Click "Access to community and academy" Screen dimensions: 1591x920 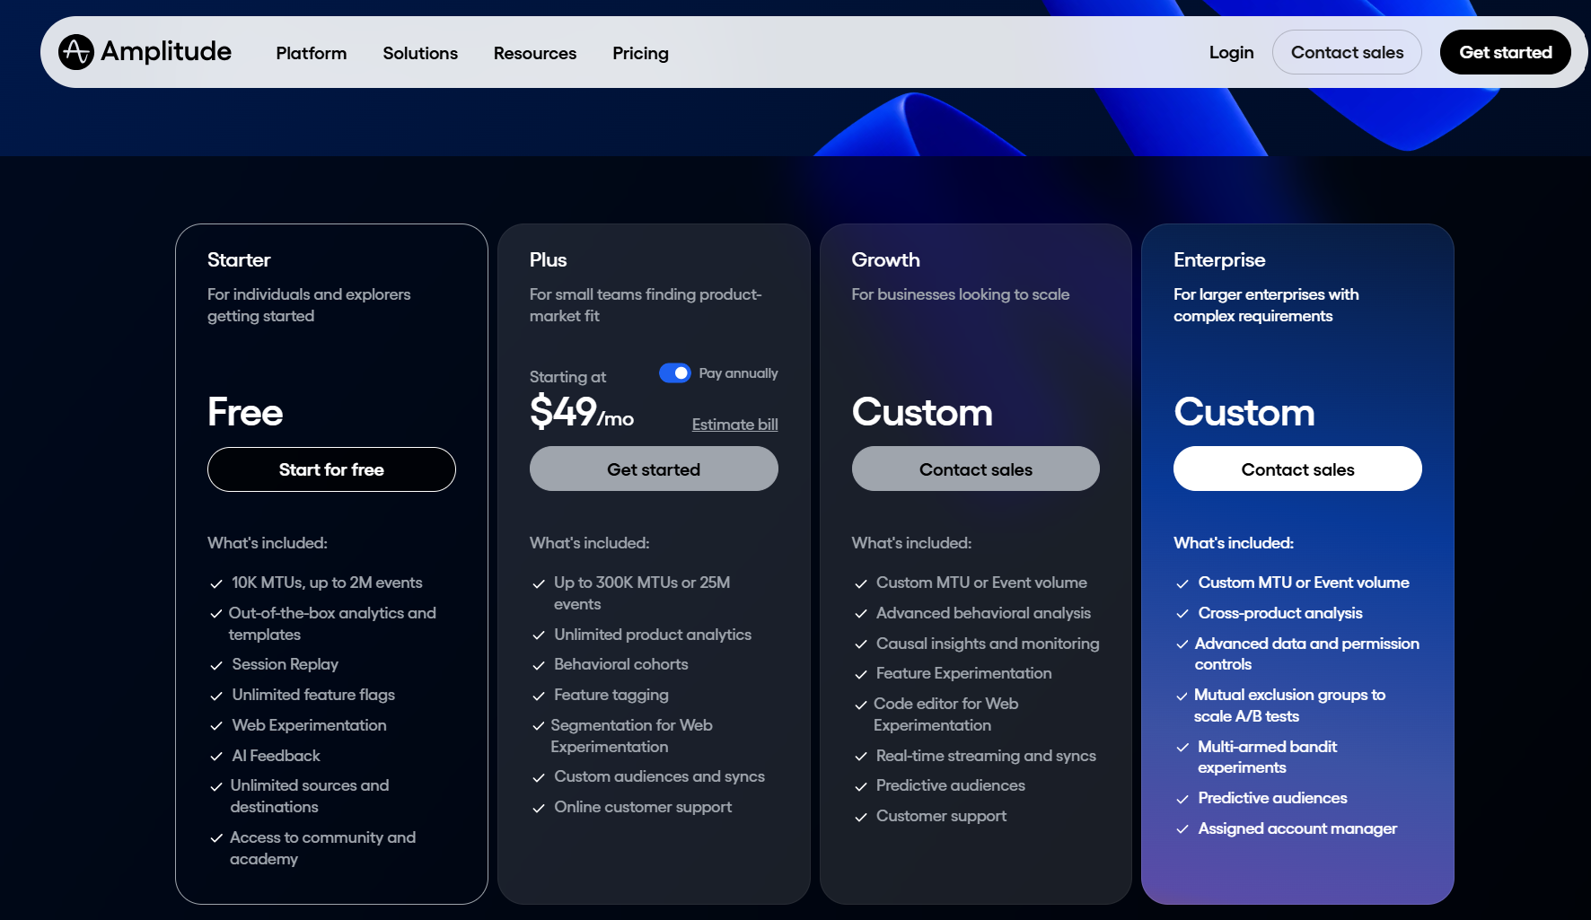coord(322,848)
